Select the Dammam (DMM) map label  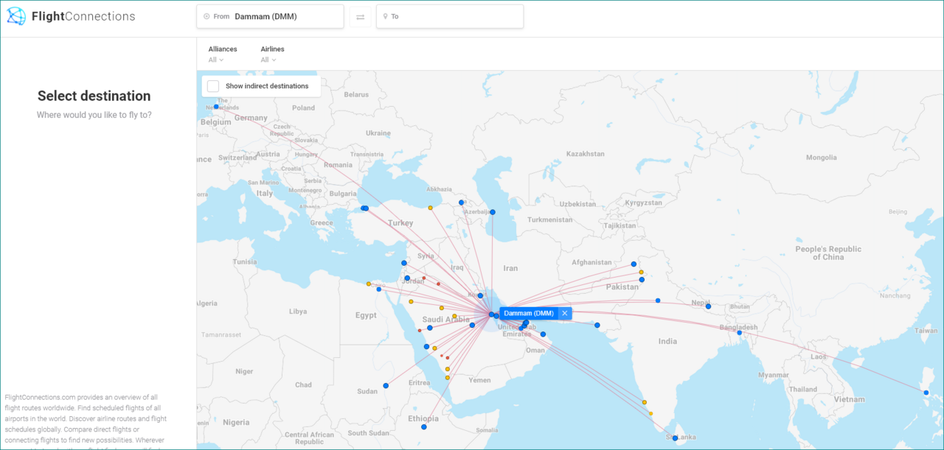tap(529, 313)
